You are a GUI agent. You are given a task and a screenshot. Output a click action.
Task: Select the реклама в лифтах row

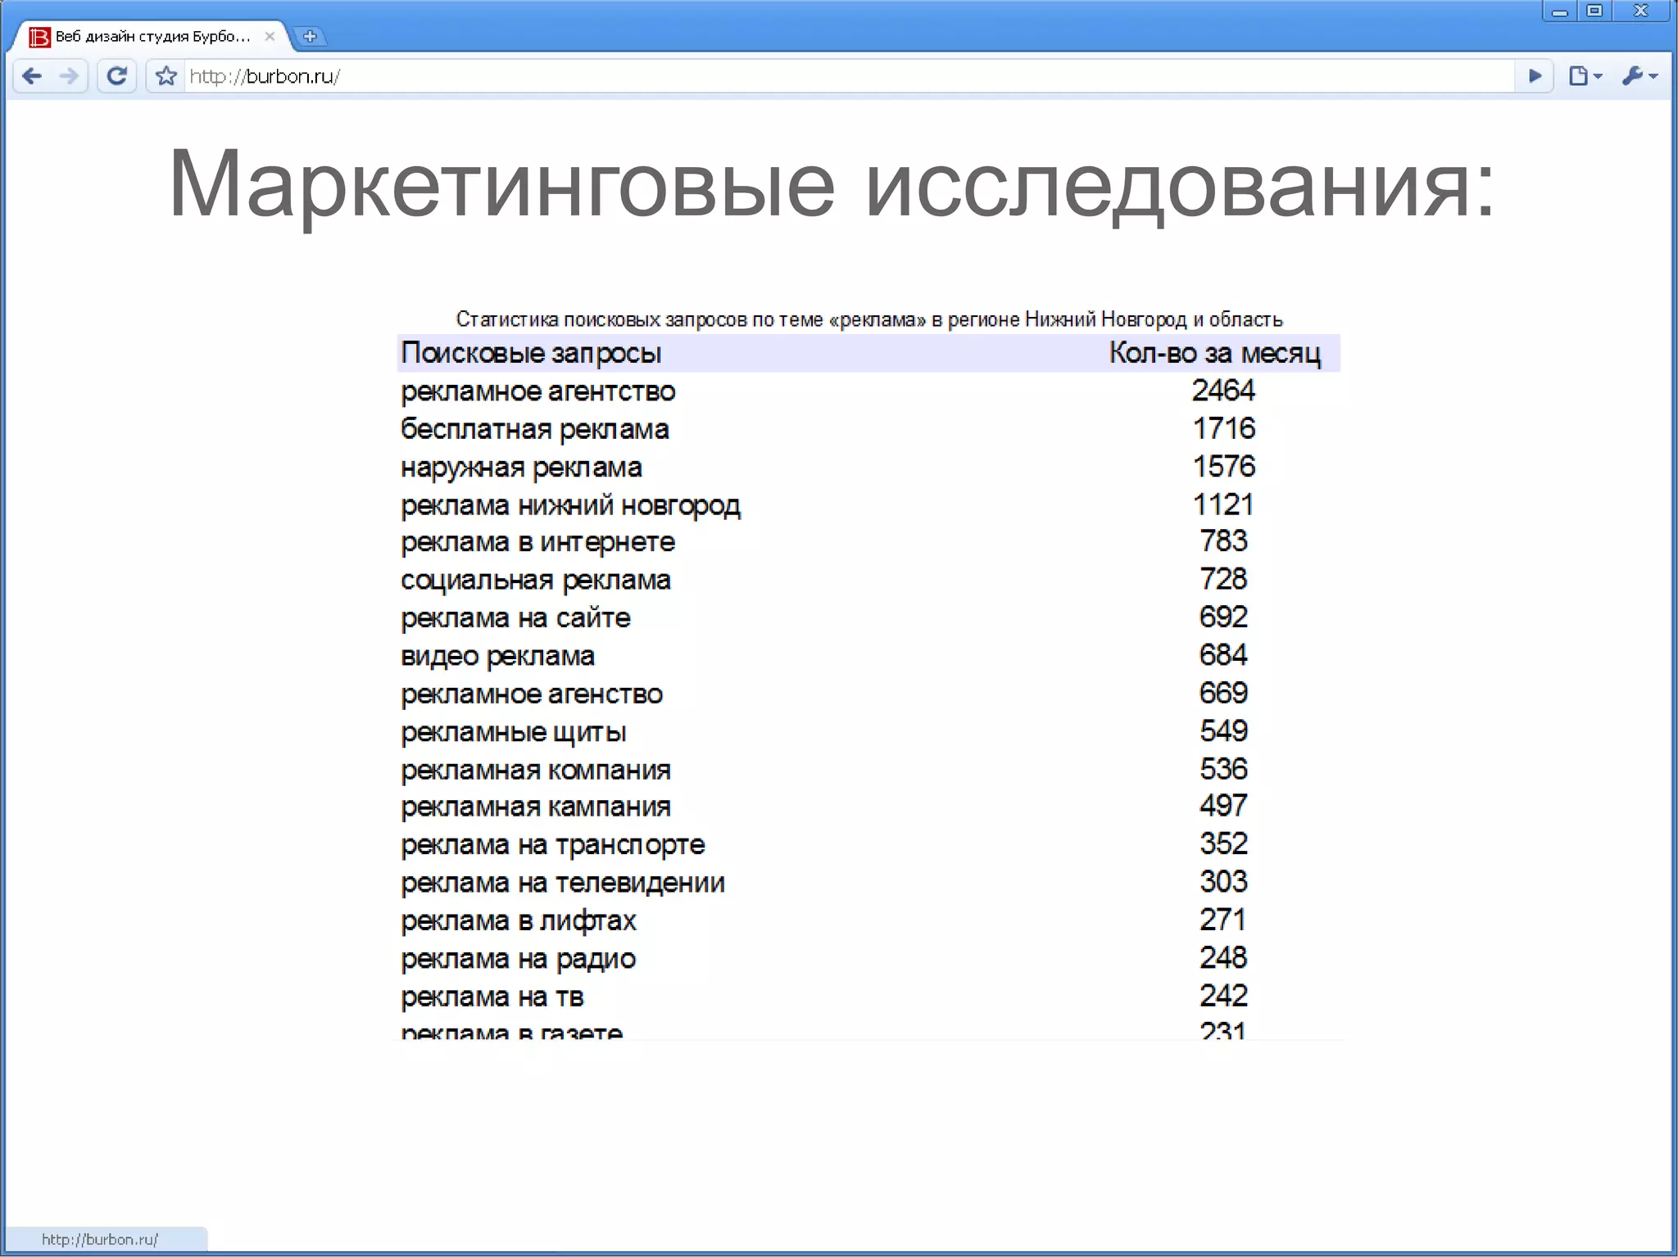pyautogui.click(x=868, y=920)
